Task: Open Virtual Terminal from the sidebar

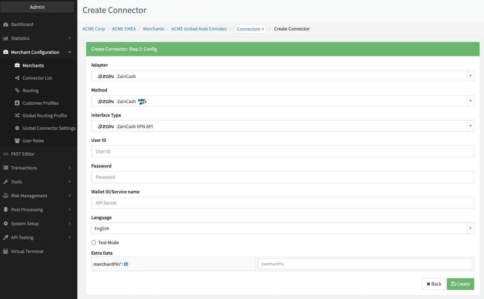Action: (x=27, y=251)
